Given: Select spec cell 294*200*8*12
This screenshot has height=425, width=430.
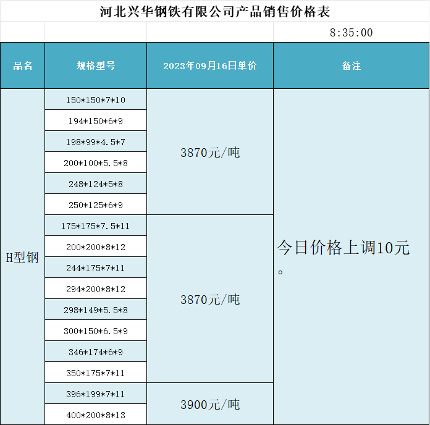Looking at the screenshot, I should tap(96, 288).
